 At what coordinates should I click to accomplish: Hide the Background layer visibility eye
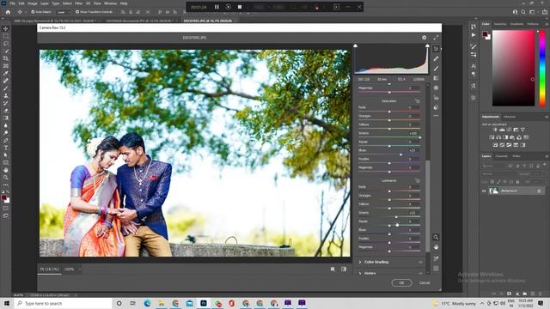coord(484,191)
